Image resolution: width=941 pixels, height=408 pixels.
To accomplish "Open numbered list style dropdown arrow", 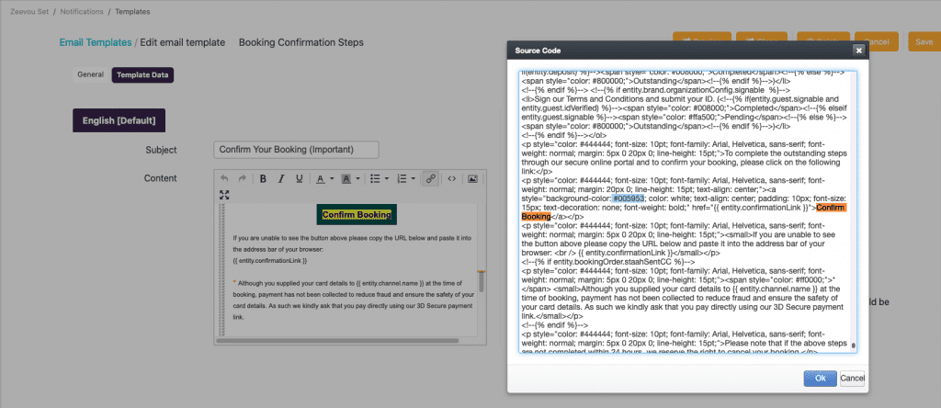I will [x=414, y=179].
